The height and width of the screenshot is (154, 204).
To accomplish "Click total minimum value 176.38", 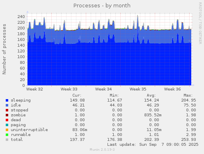I will (x=115, y=140).
